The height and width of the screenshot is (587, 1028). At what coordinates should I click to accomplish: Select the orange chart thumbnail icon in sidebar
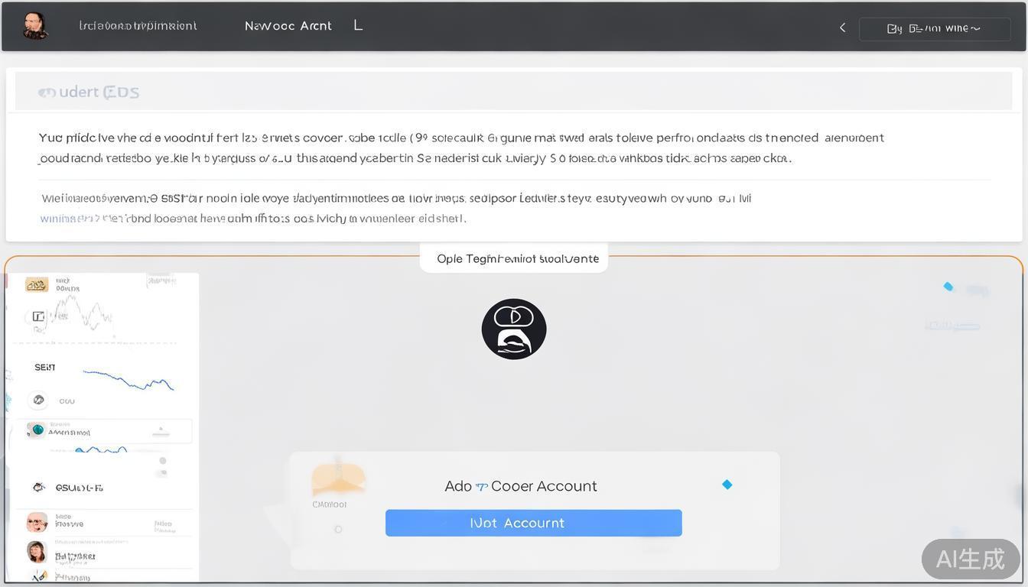(x=36, y=284)
